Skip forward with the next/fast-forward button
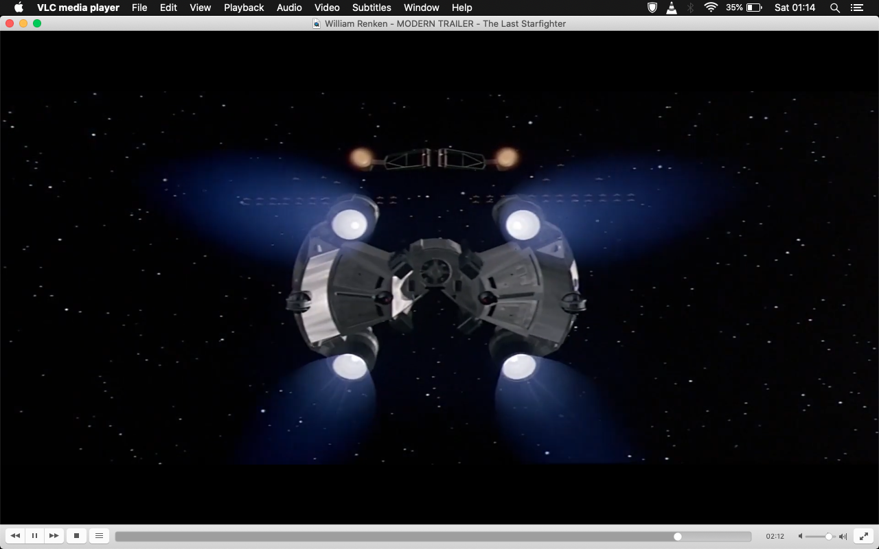This screenshot has height=549, width=879. (54, 536)
